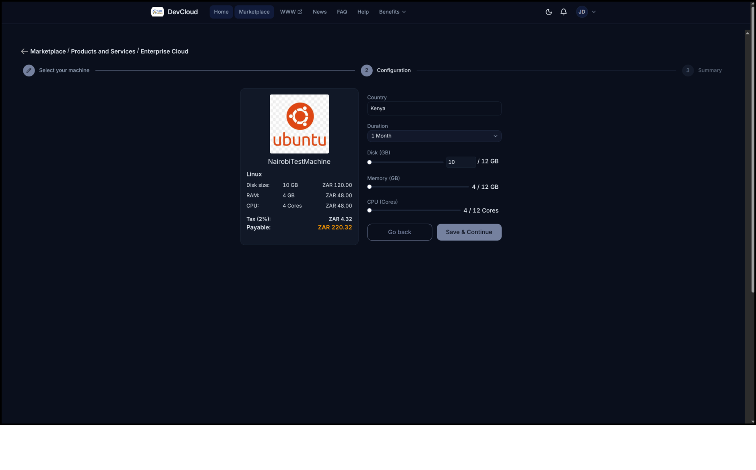The width and height of the screenshot is (756, 470).
Task: Click the CPU (Cores) slider handle
Action: (x=369, y=210)
